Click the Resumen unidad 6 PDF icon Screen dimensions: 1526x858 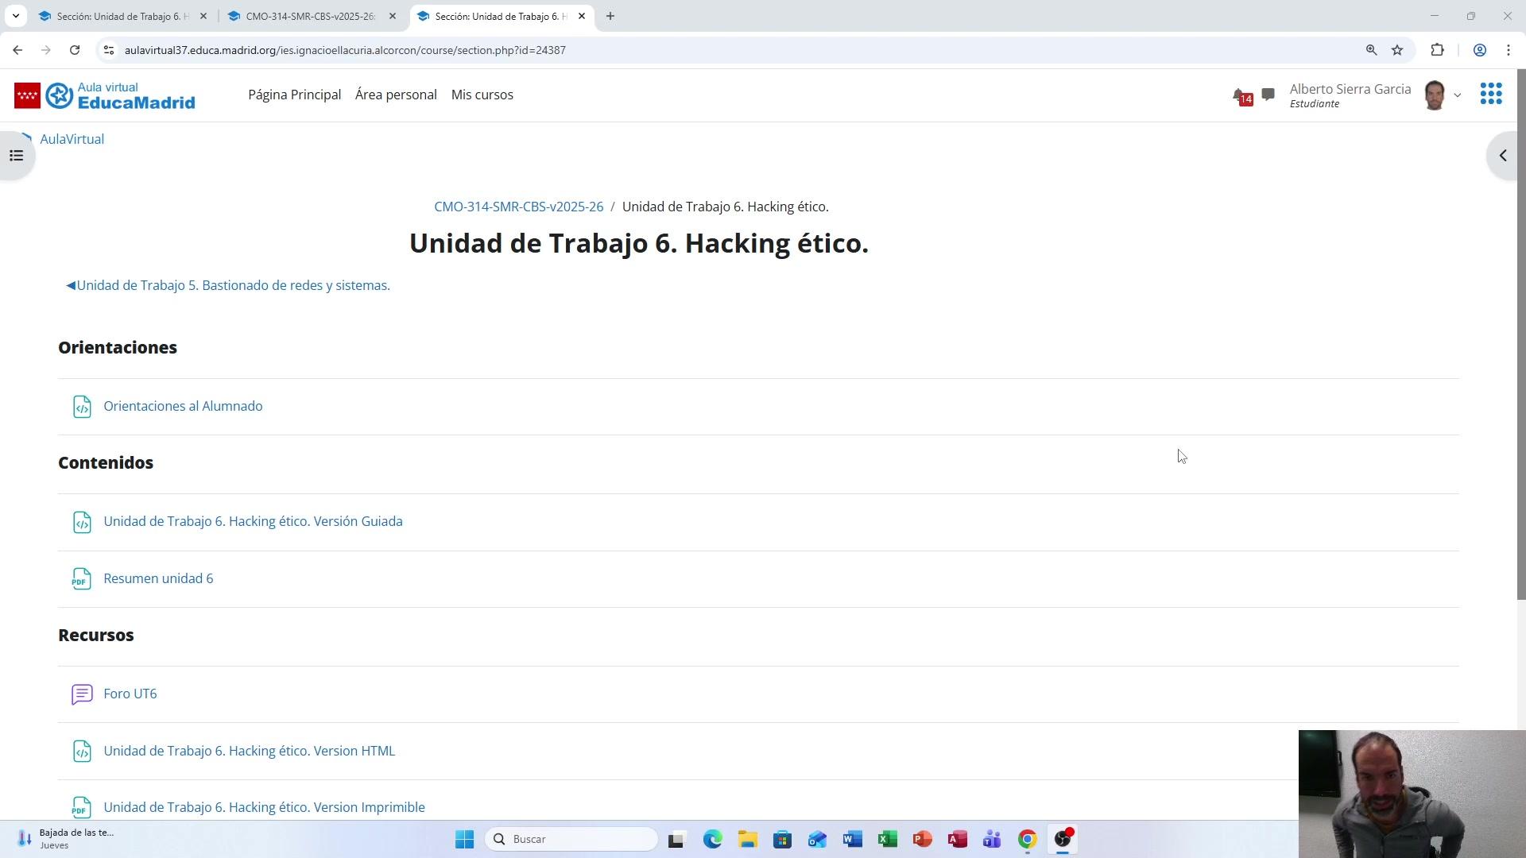pyautogui.click(x=82, y=579)
